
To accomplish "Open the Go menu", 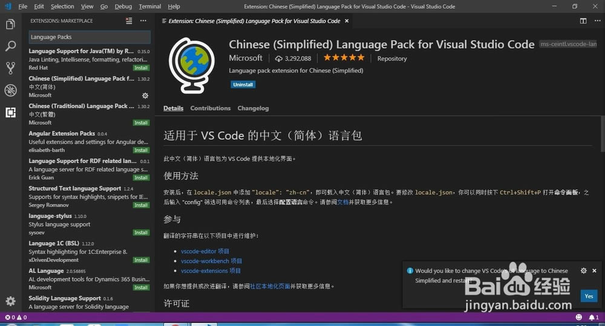I will tap(104, 7).
